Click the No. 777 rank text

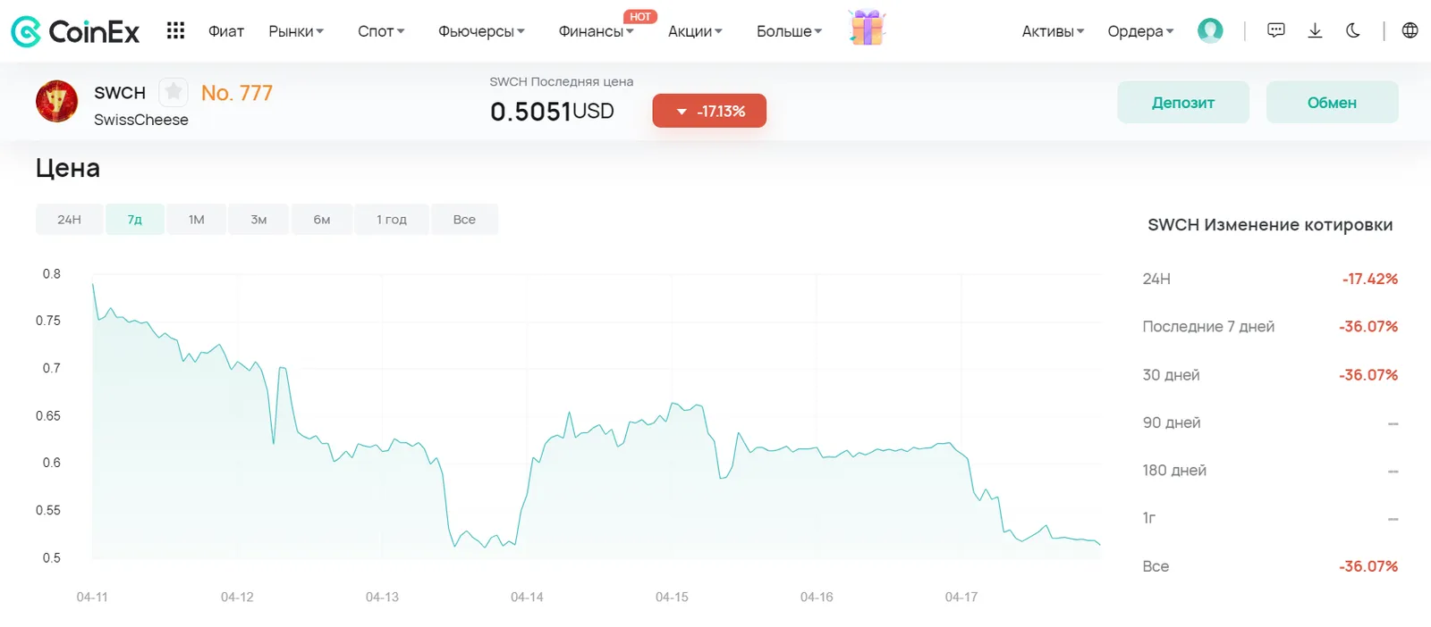237,93
